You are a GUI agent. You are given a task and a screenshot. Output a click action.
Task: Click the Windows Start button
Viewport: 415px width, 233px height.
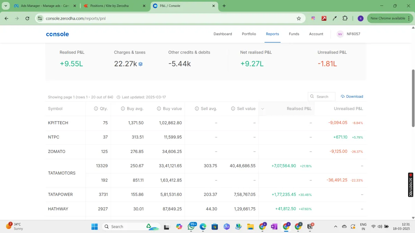click(x=95, y=226)
